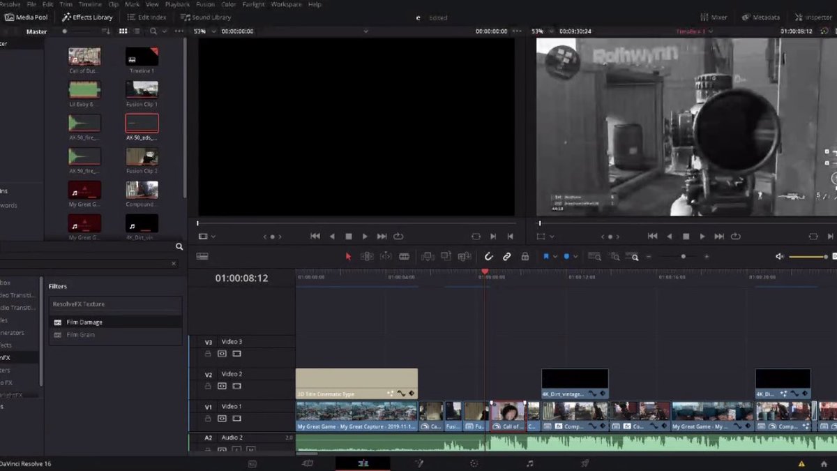Open the Timeline View Options icon
The height and width of the screenshot is (471, 837).
(x=202, y=257)
